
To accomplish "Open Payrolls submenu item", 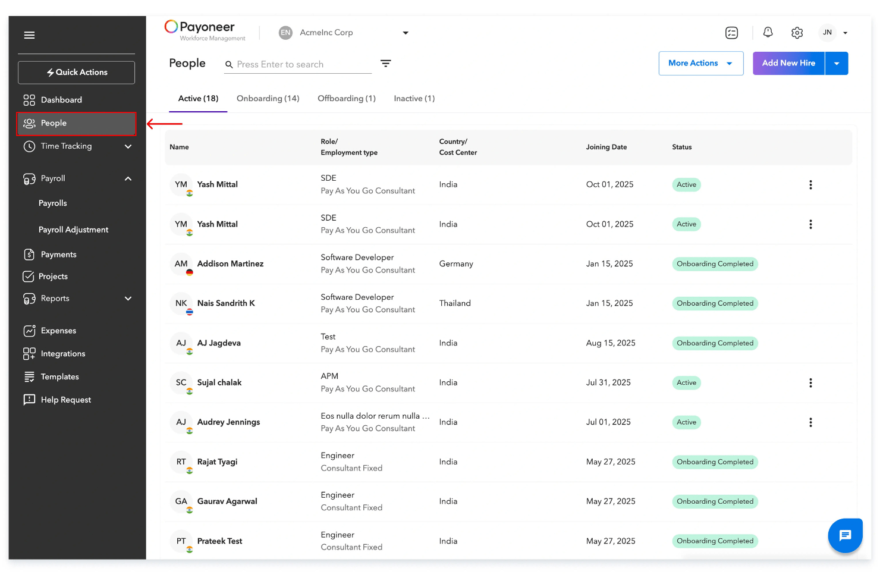I will [53, 203].
